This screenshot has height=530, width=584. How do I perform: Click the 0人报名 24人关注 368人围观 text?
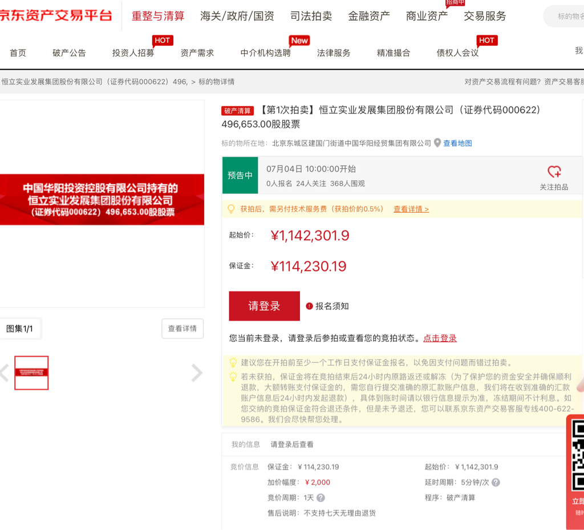[315, 184]
